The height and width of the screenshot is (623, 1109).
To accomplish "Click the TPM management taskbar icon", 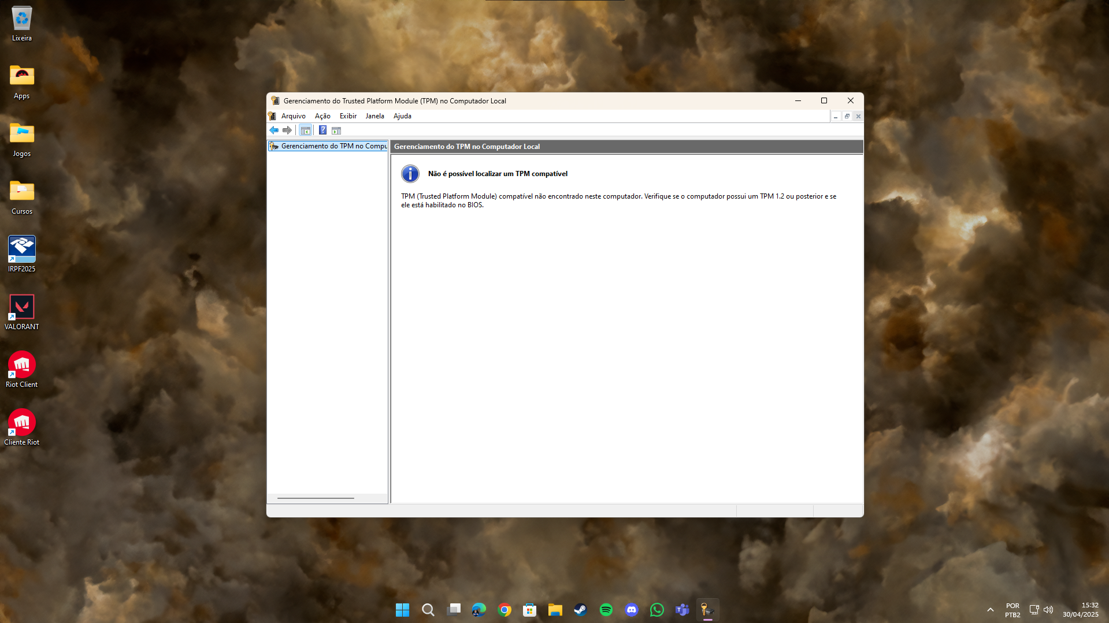I will click(708, 610).
